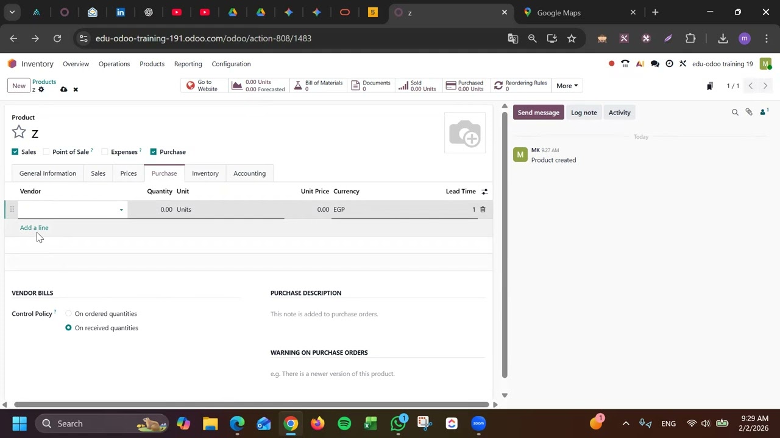Open File Explorer from Windows taskbar
This screenshot has height=438, width=780.
point(210,423)
